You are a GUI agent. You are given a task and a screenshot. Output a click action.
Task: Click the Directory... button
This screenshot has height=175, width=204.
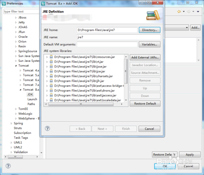pos(150,30)
